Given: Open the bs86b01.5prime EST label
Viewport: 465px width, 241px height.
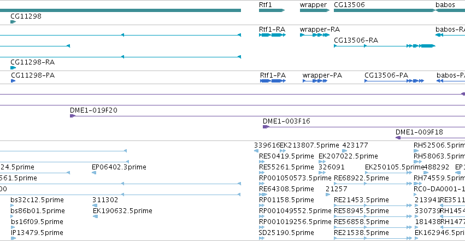Looking at the screenshot, I should pos(37,211).
